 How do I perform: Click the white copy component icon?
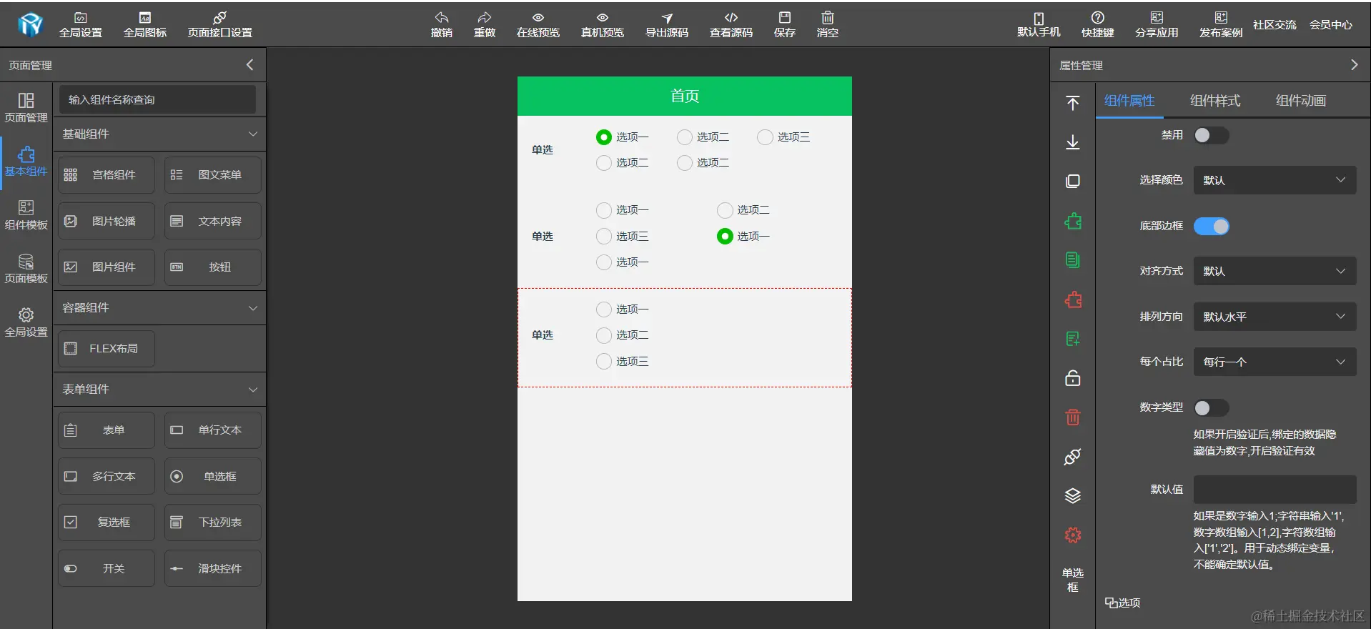(x=1073, y=182)
